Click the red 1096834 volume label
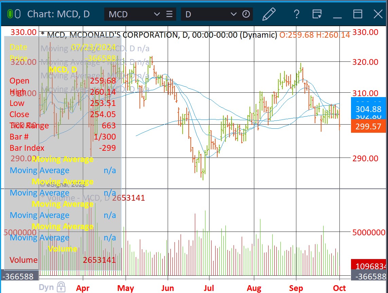The width and height of the screenshot is (388, 293). (x=368, y=266)
